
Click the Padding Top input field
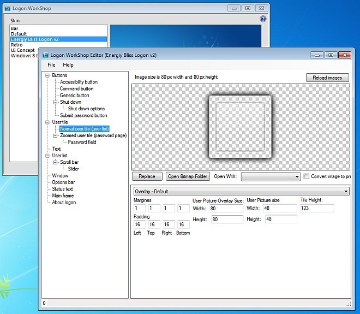pos(154,224)
